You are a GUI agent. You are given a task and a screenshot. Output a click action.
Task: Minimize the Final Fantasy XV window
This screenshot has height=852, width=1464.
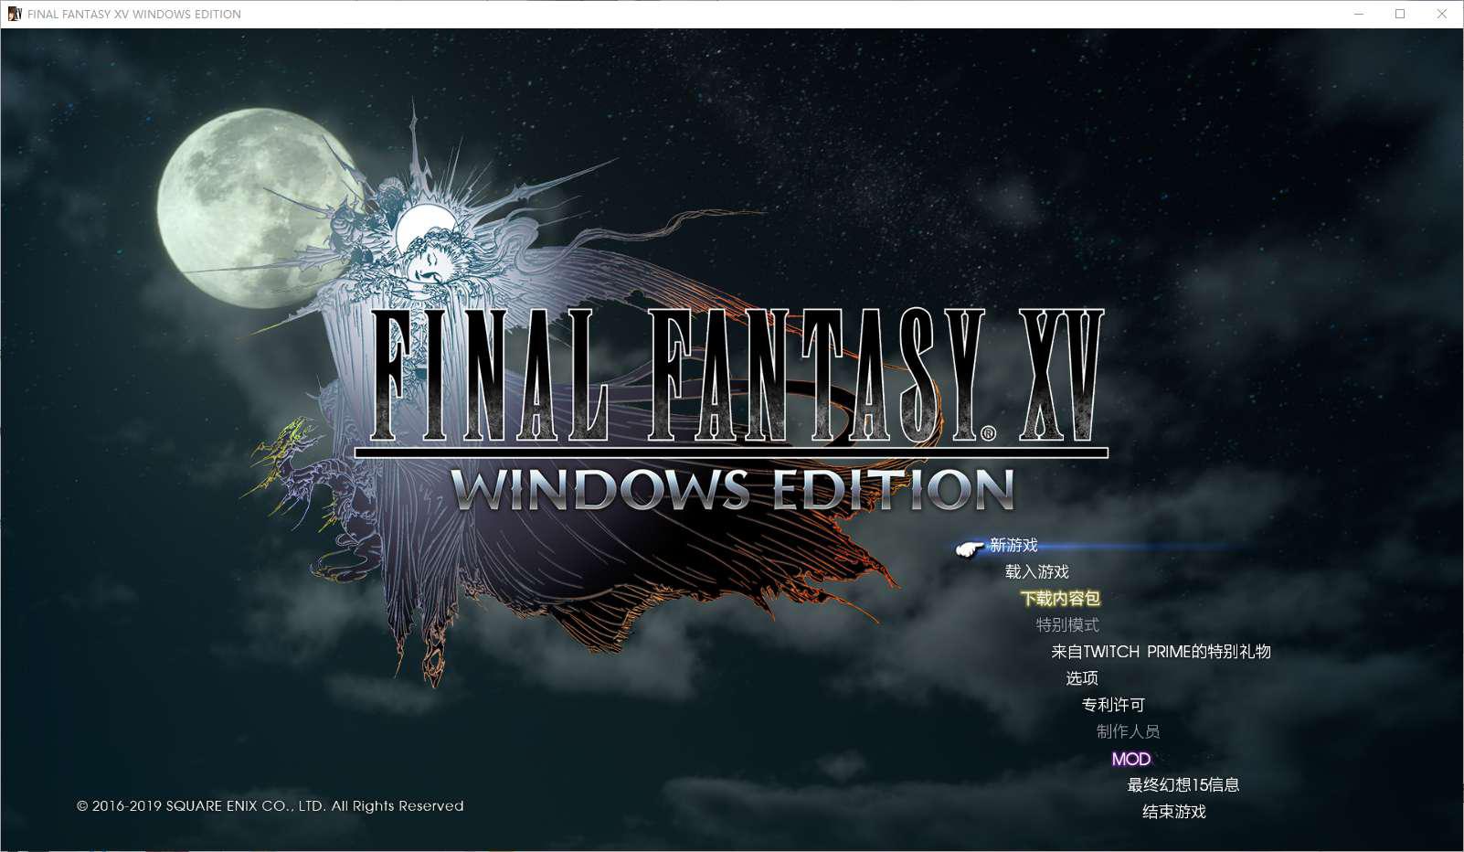(x=1359, y=14)
